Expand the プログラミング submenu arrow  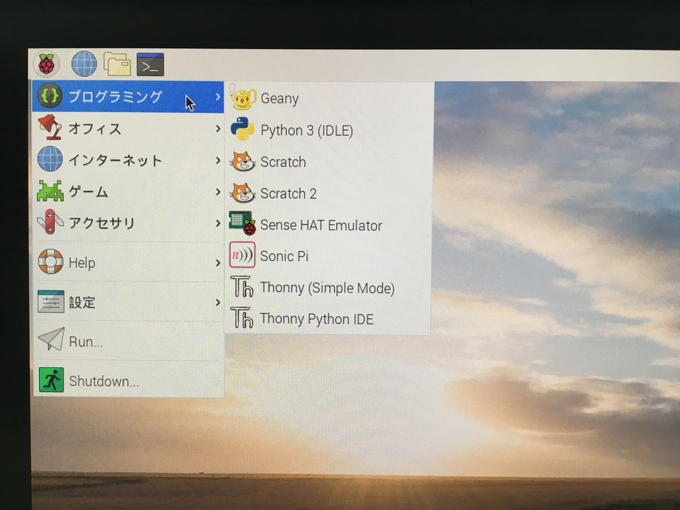(x=218, y=97)
